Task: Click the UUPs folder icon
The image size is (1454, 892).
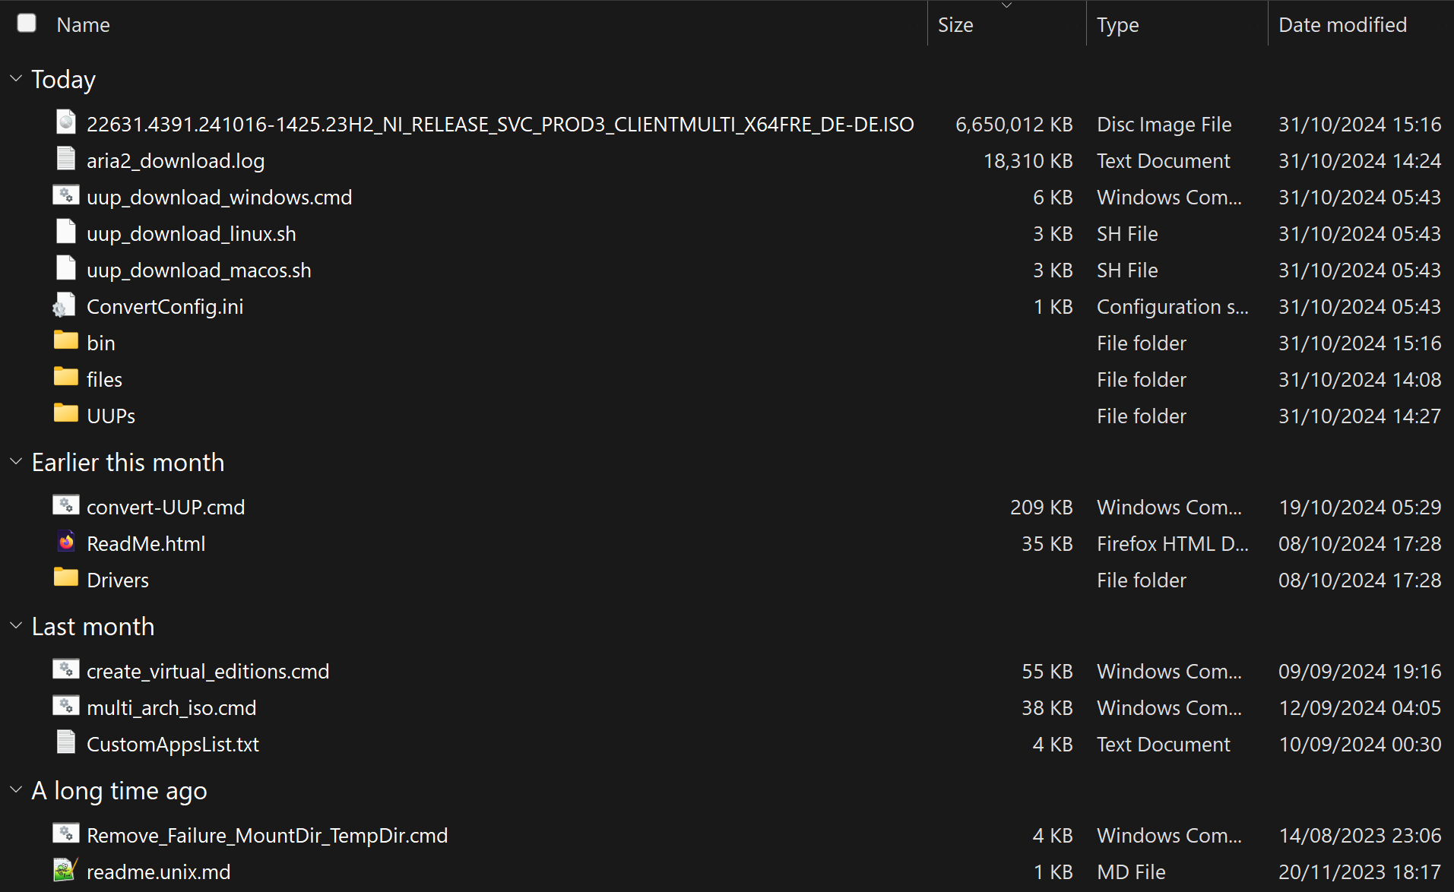Action: [66, 413]
